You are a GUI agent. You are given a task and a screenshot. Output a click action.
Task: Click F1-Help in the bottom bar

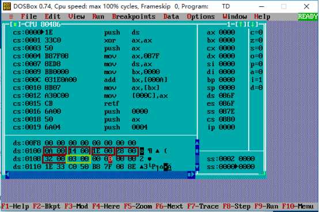point(15,206)
